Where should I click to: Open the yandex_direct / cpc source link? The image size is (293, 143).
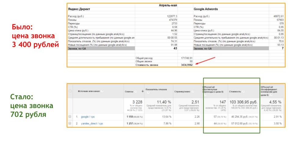[x=92, y=124]
